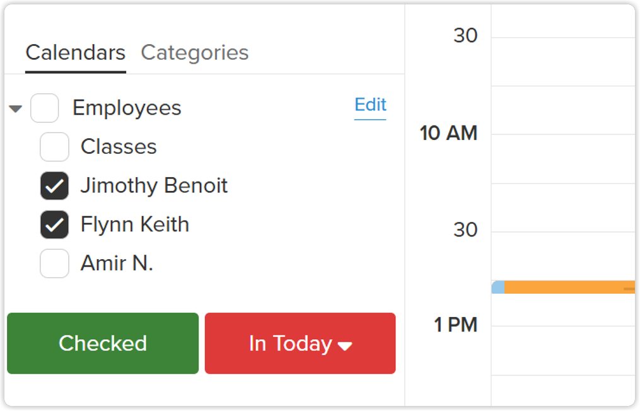
Task: Select the orange event bar
Action: point(567,287)
